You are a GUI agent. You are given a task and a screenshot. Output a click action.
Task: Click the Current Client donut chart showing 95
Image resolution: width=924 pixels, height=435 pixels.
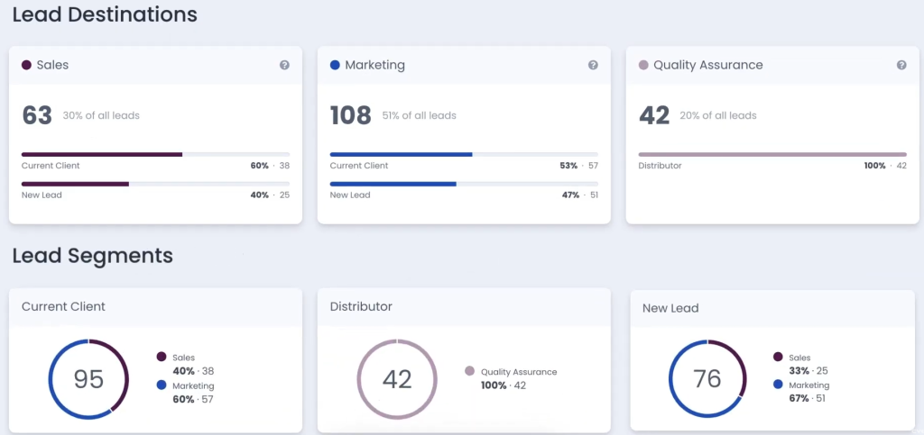tap(88, 379)
